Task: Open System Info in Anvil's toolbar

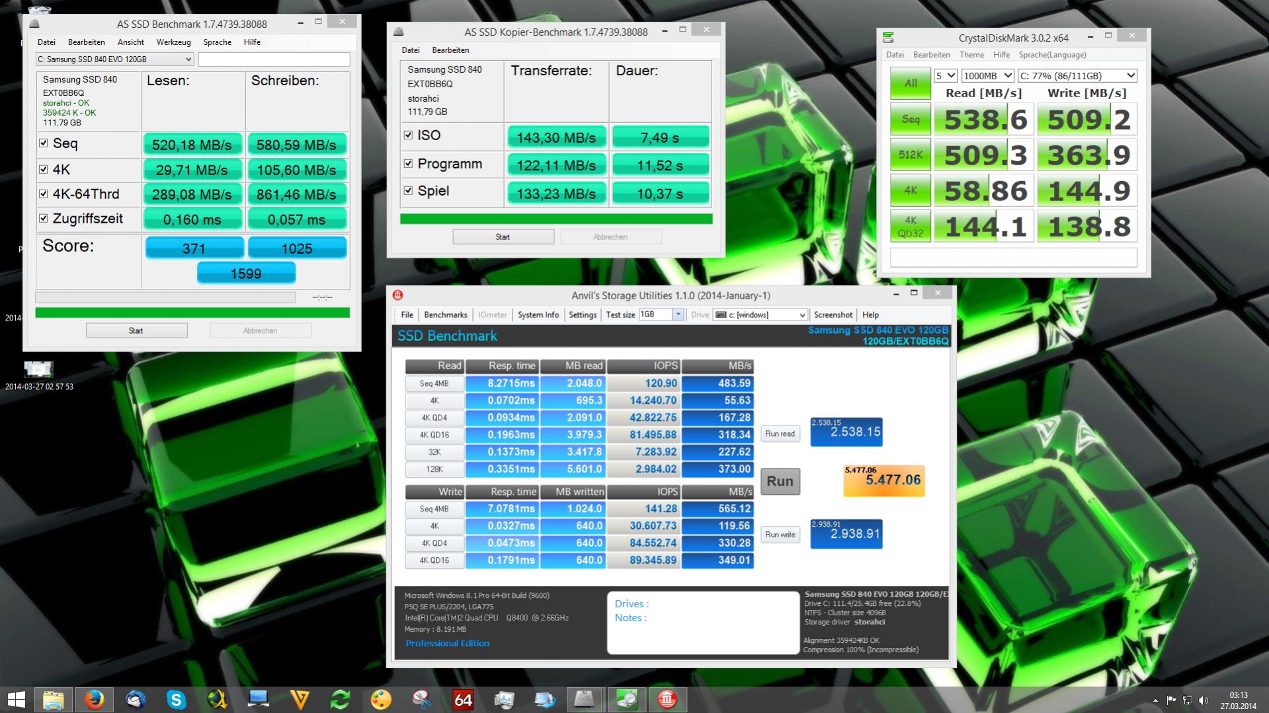Action: pos(538,315)
